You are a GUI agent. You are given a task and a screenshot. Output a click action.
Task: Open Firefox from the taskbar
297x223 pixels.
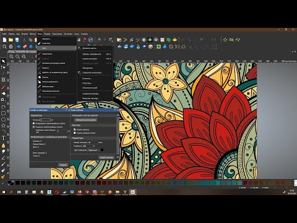point(80,192)
